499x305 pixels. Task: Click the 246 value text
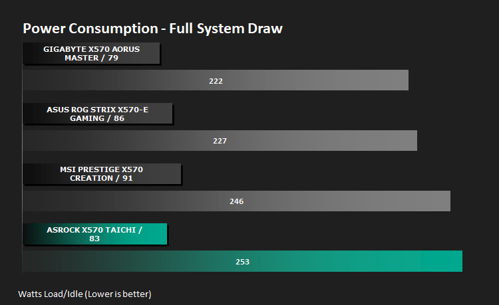point(236,201)
